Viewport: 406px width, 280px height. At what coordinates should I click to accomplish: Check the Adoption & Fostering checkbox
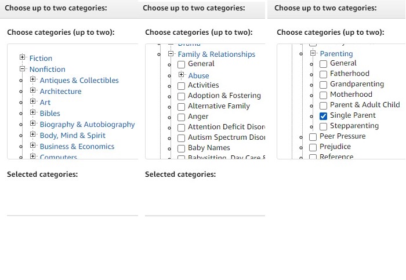[181, 96]
